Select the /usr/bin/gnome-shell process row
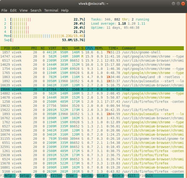The height and width of the screenshot is (178, 187). click(92, 52)
